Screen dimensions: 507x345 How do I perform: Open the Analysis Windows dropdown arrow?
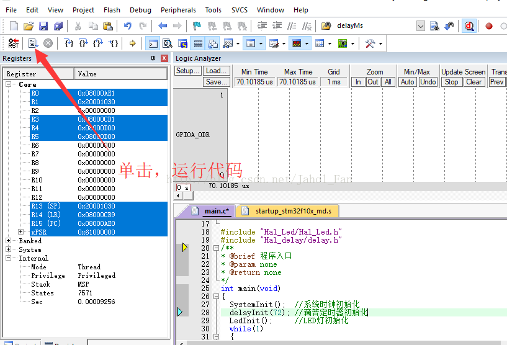coord(307,43)
